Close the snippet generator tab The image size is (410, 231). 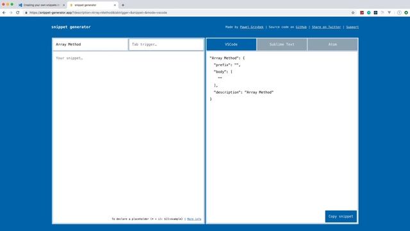tap(115, 5)
